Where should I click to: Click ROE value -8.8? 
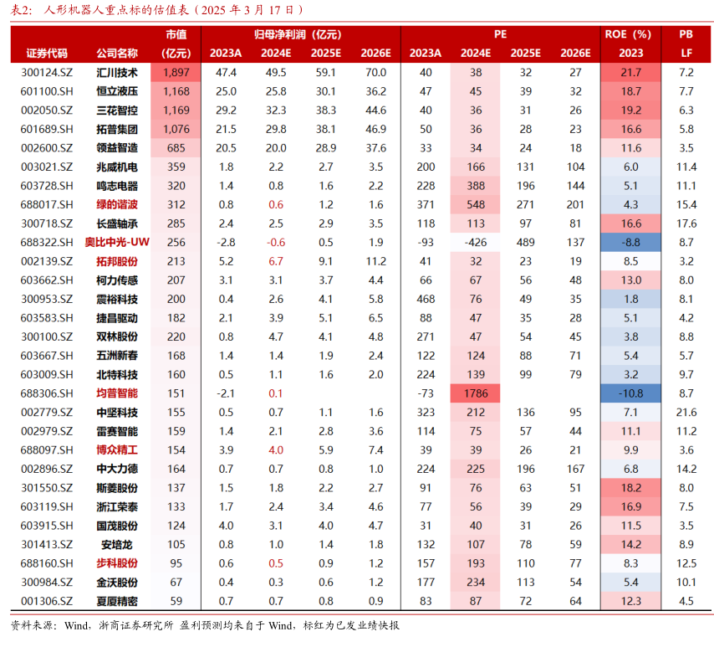click(x=630, y=243)
